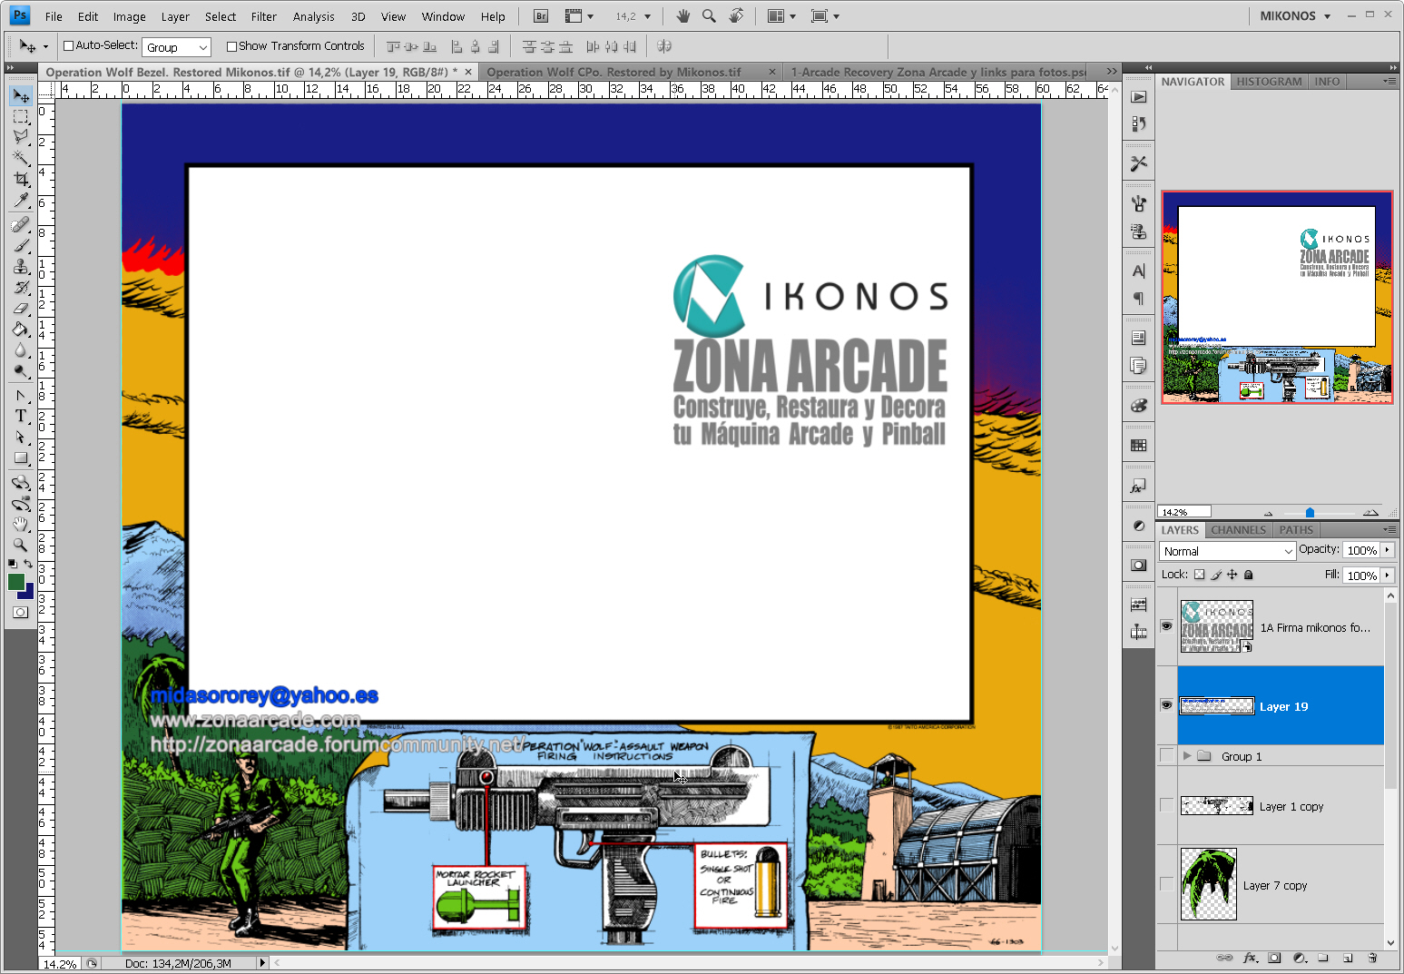
Task: Enable the Auto-Select checkbox
Action: coord(68,46)
